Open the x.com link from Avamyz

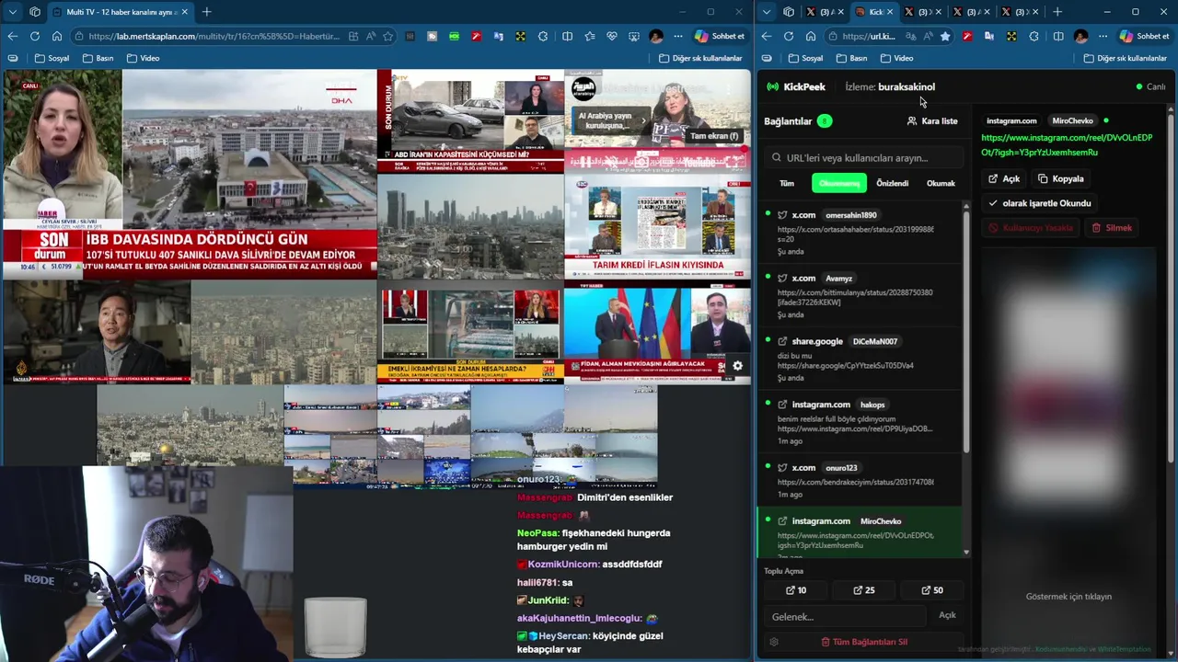click(860, 296)
